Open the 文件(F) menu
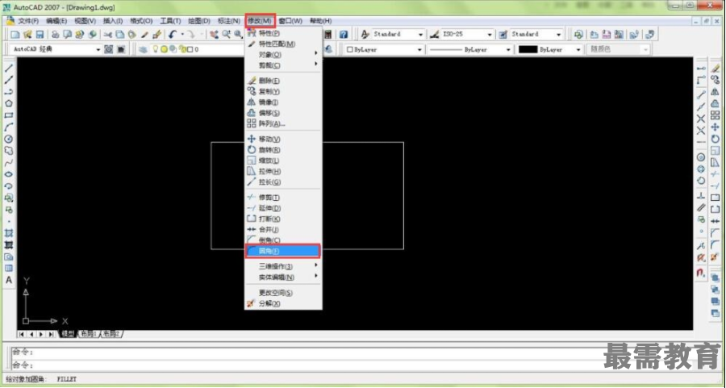Viewport: 726px width, 388px height. tap(28, 21)
